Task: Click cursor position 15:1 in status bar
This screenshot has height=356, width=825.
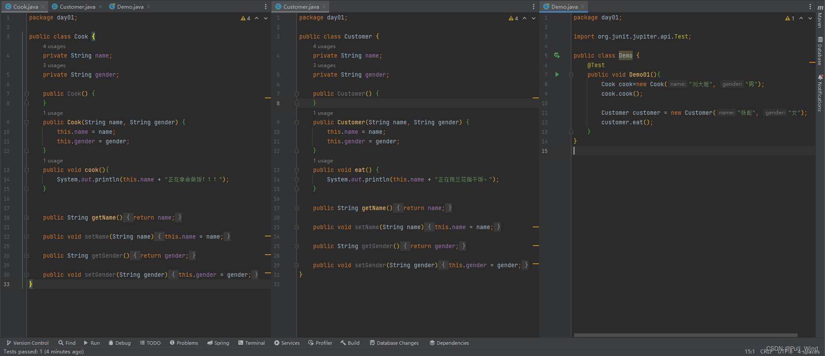Action: pyautogui.click(x=749, y=351)
